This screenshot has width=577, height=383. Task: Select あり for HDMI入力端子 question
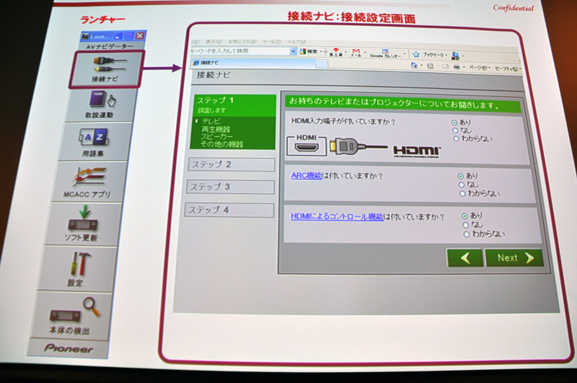[454, 123]
